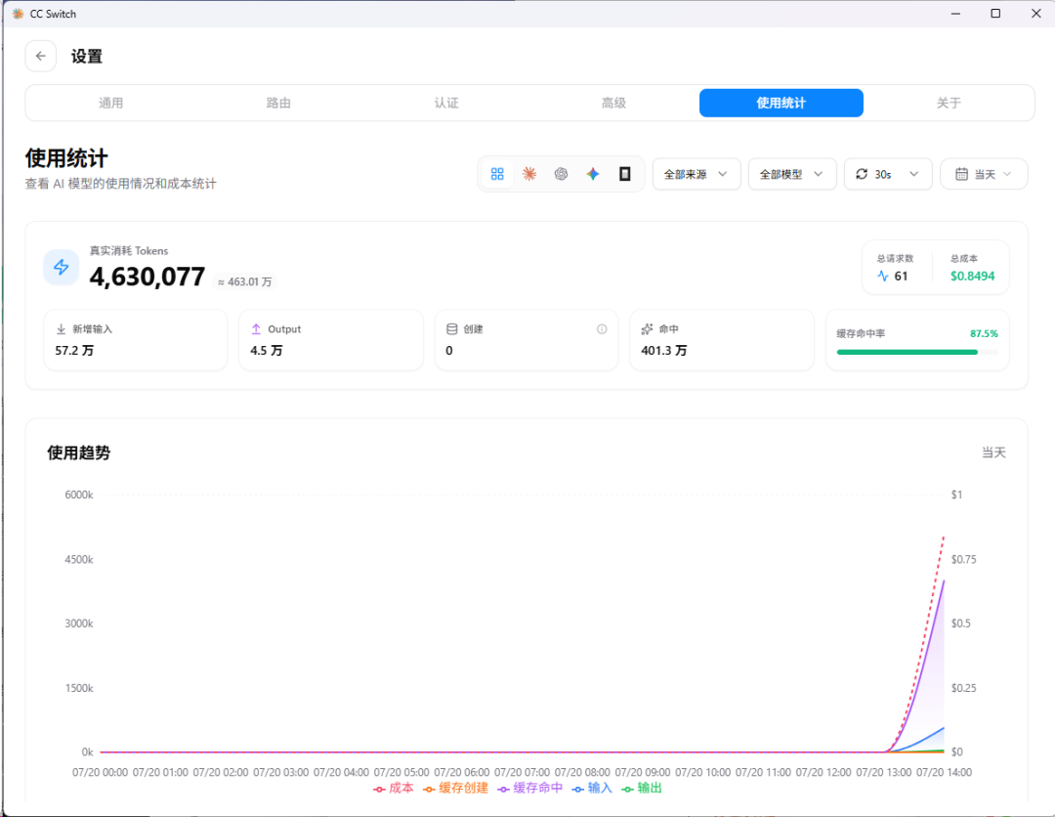
Task: Click the 真实消耗 Tokens label
Action: pos(129,251)
